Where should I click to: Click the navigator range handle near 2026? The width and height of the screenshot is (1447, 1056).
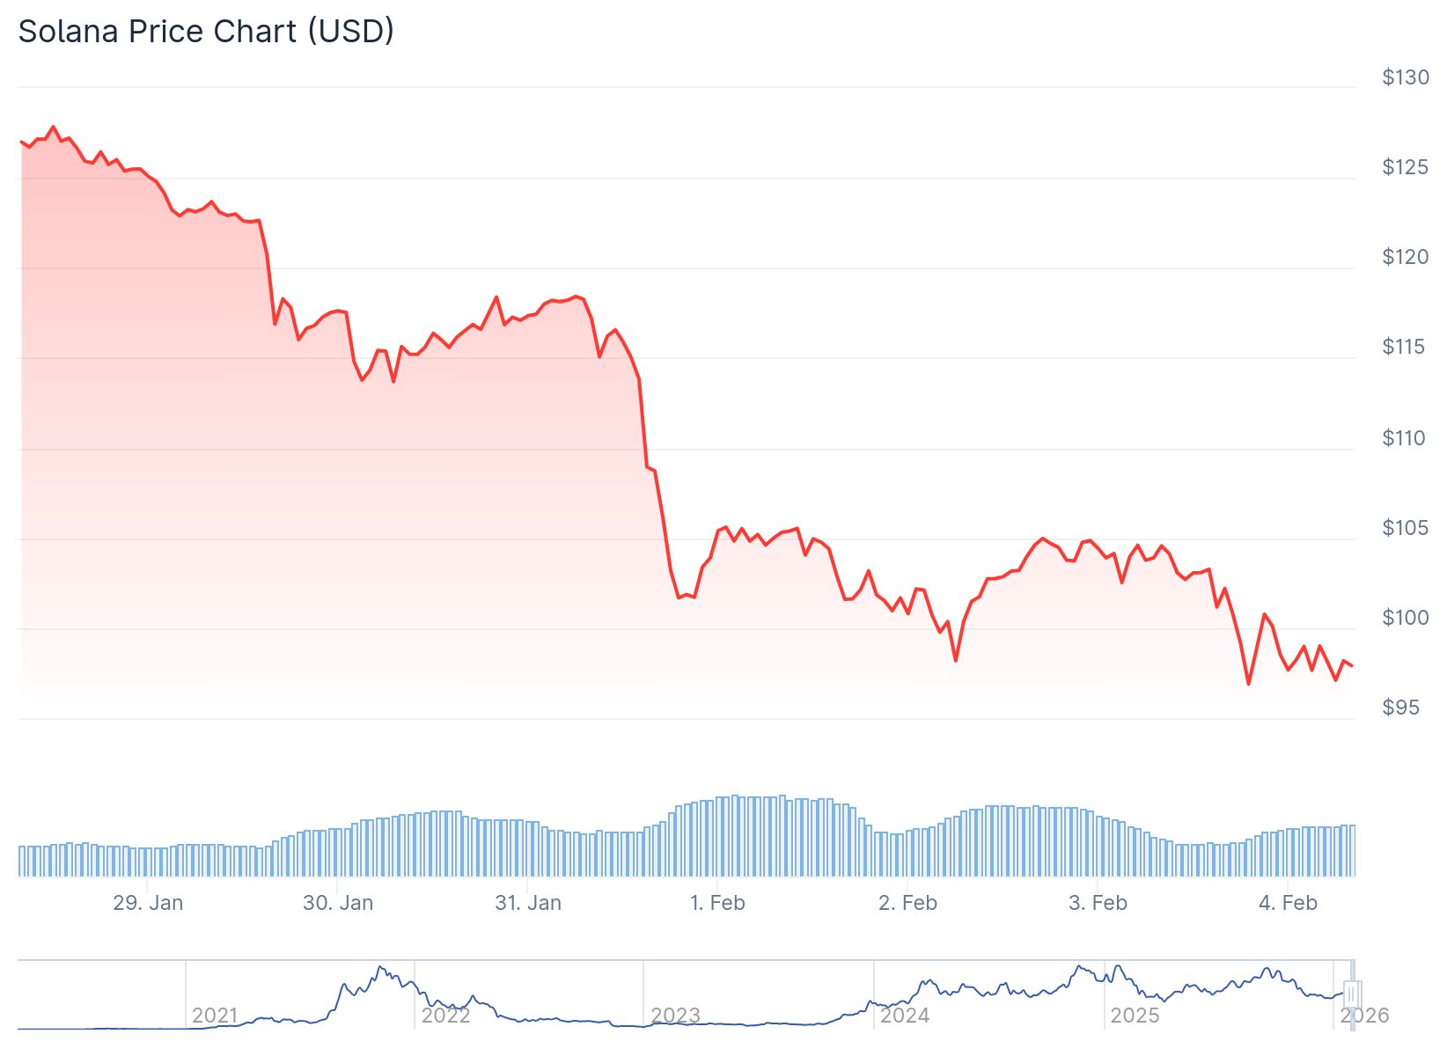(1353, 994)
